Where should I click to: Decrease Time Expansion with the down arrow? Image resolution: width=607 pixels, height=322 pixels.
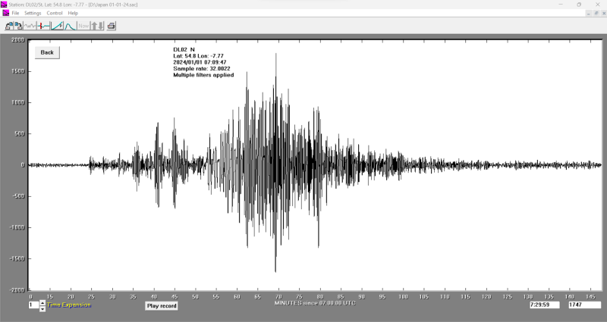[x=42, y=309]
